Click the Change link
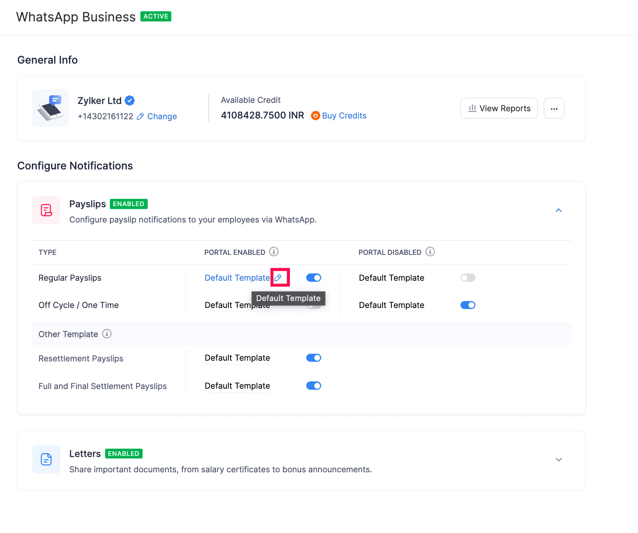The height and width of the screenshot is (533, 638). point(162,116)
